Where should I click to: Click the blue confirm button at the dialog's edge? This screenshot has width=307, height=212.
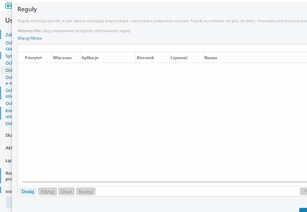[303, 210]
